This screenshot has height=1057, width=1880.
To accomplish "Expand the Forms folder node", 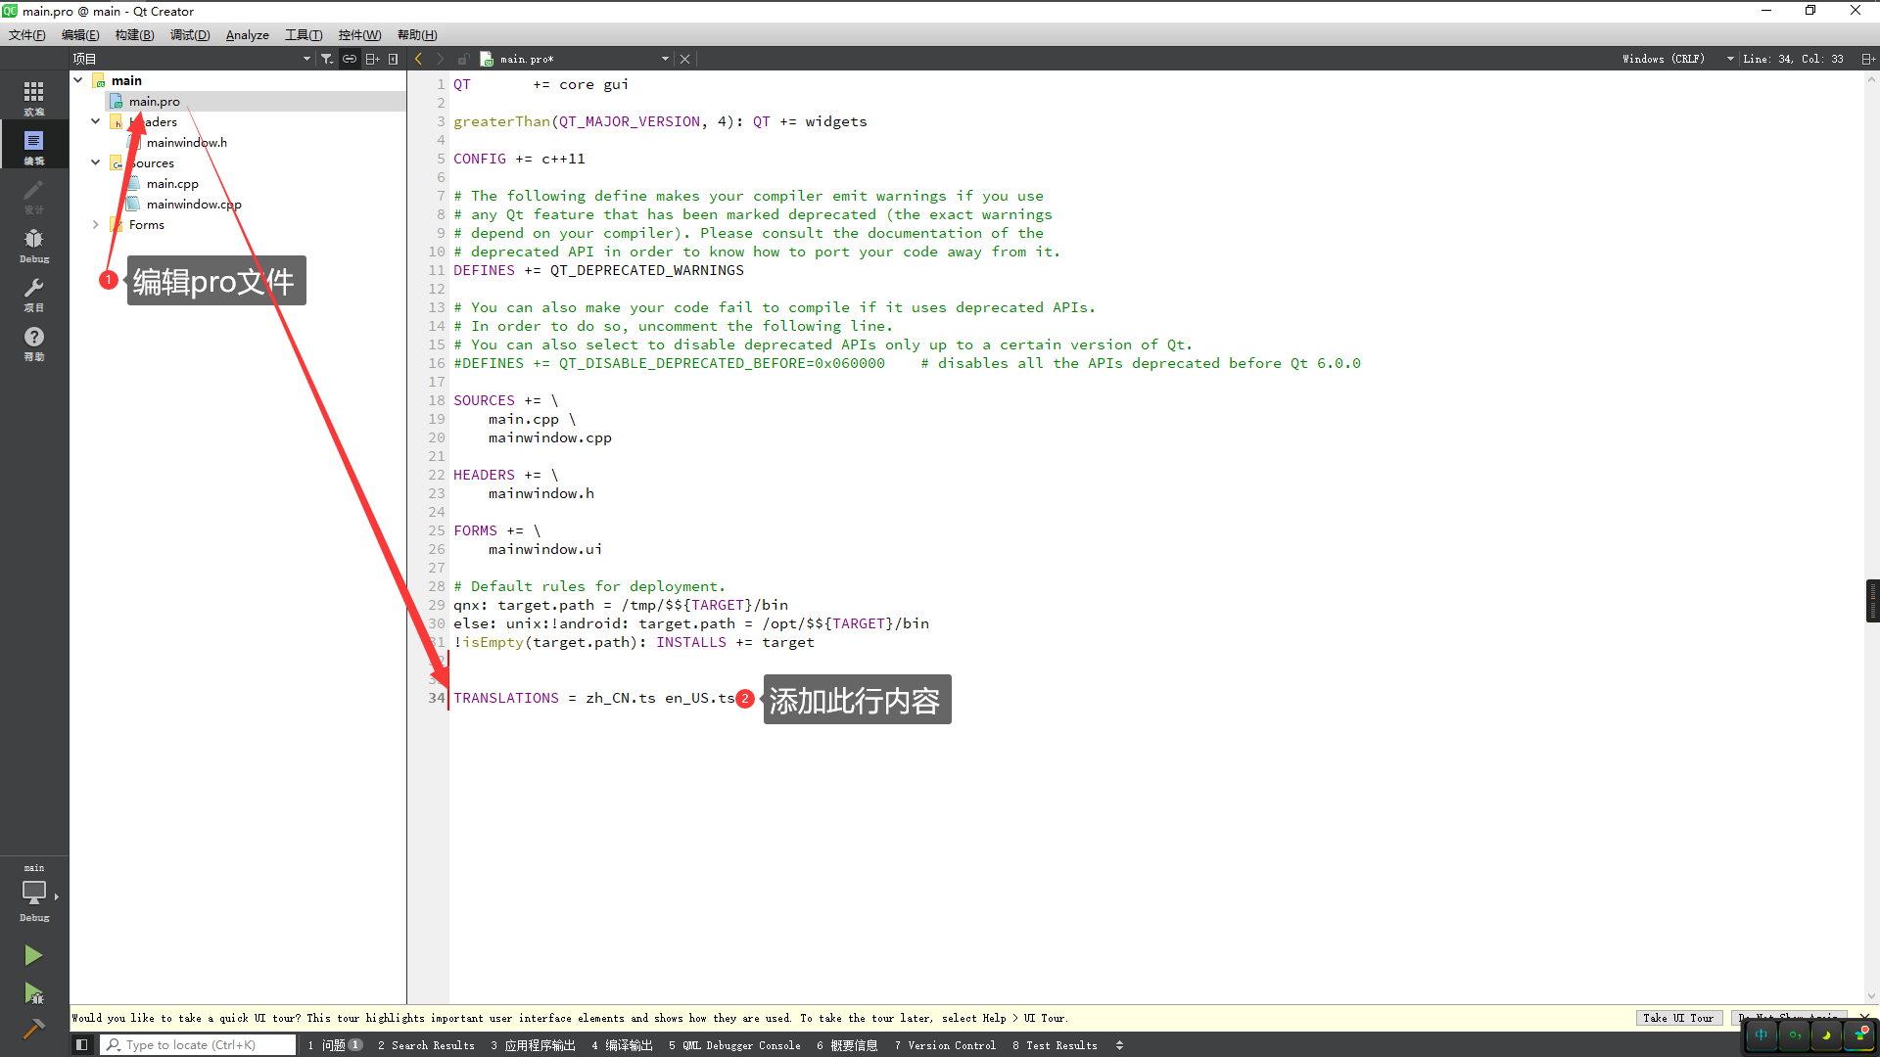I will [96, 224].
